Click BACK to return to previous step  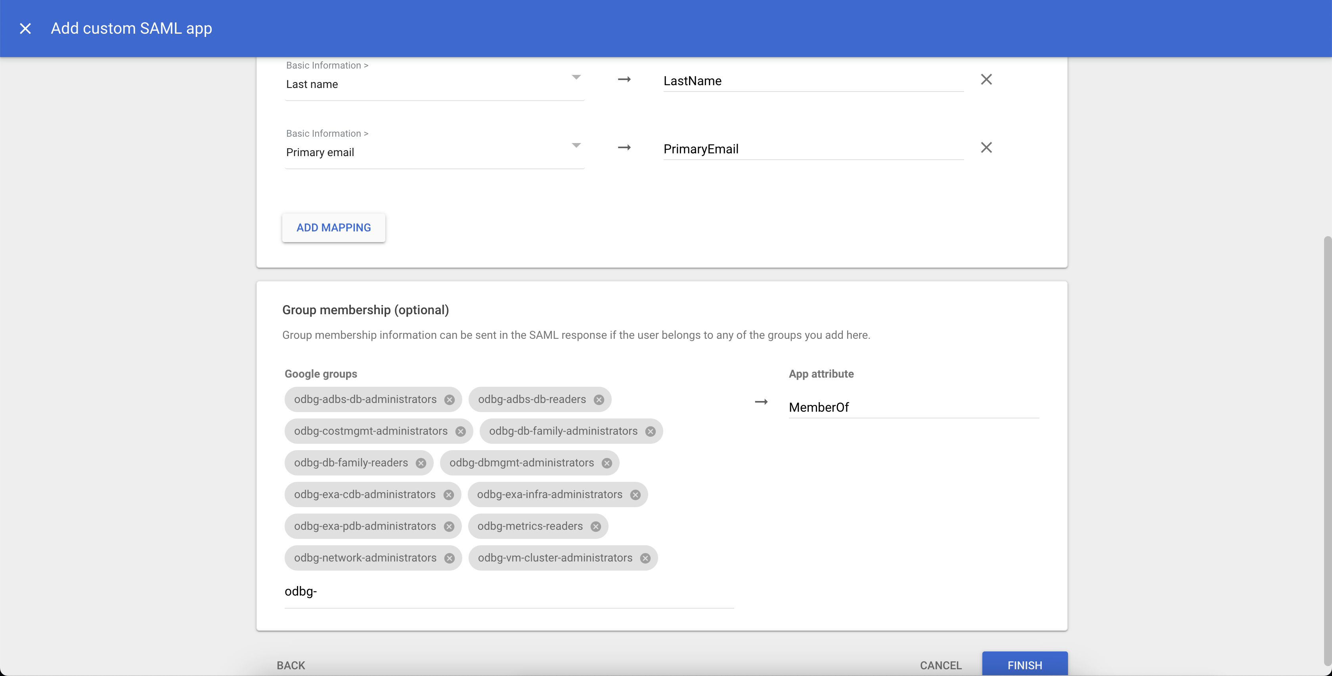[x=291, y=665]
